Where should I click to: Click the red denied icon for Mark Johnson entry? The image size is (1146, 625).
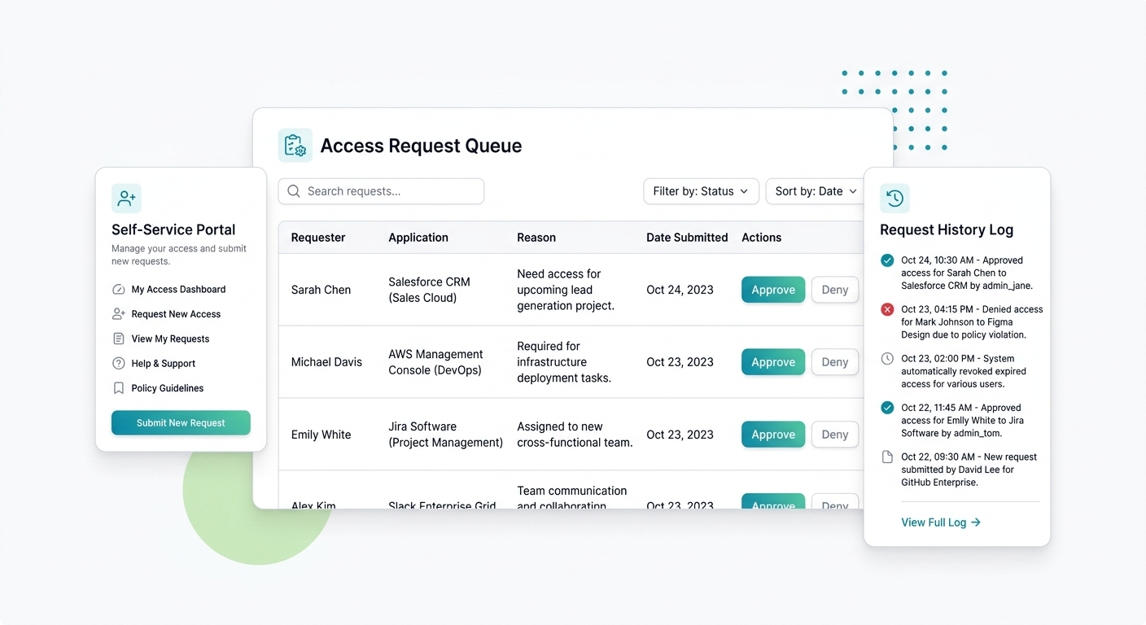coord(887,309)
